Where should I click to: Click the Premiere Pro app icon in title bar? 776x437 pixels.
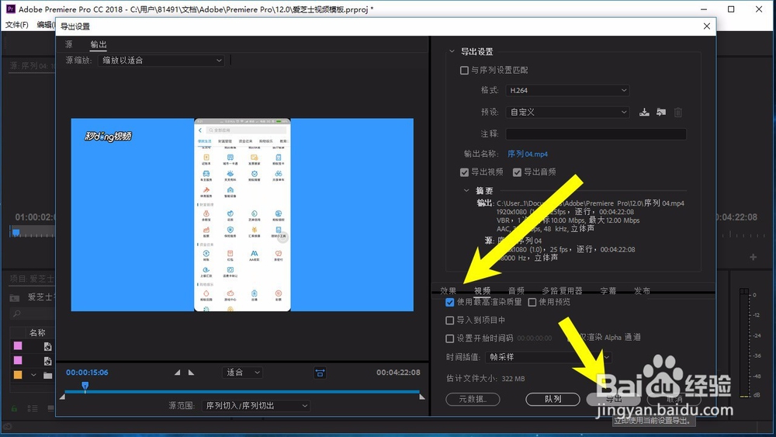coord(10,9)
